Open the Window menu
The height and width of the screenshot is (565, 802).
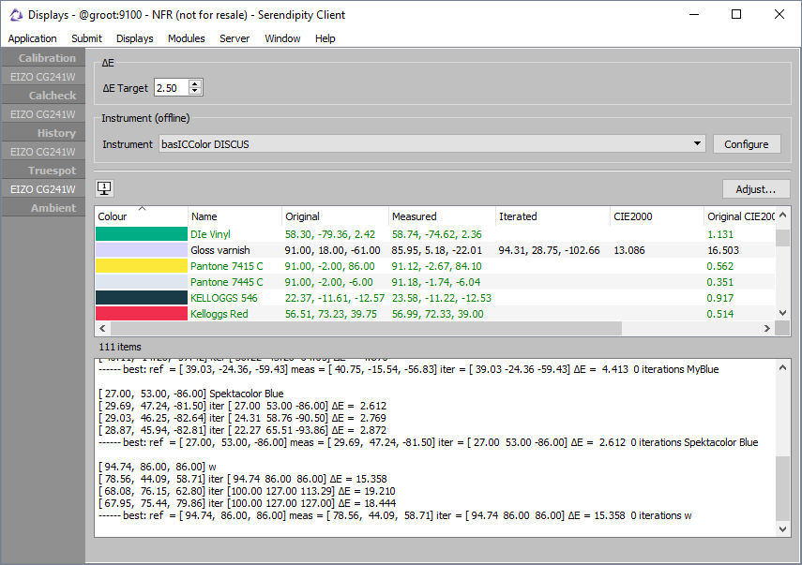(x=282, y=38)
